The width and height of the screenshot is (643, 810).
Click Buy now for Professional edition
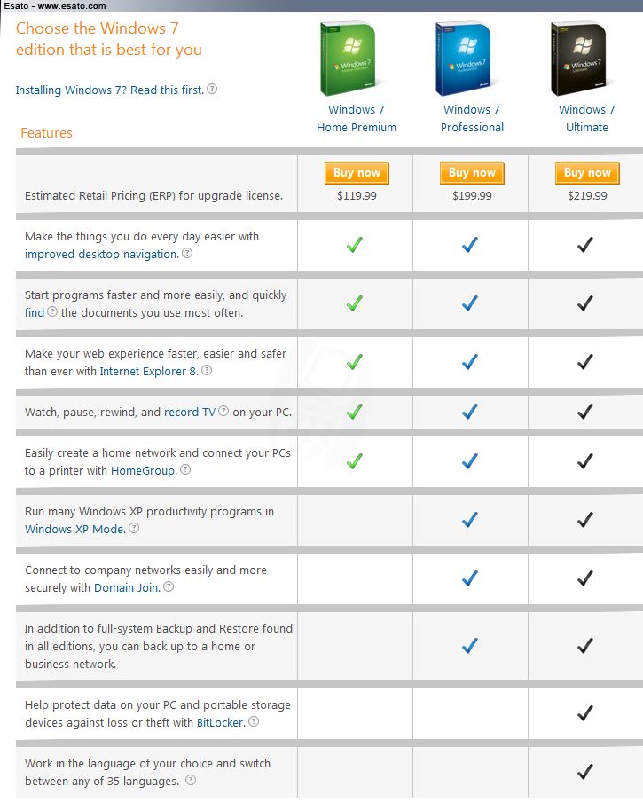point(472,173)
